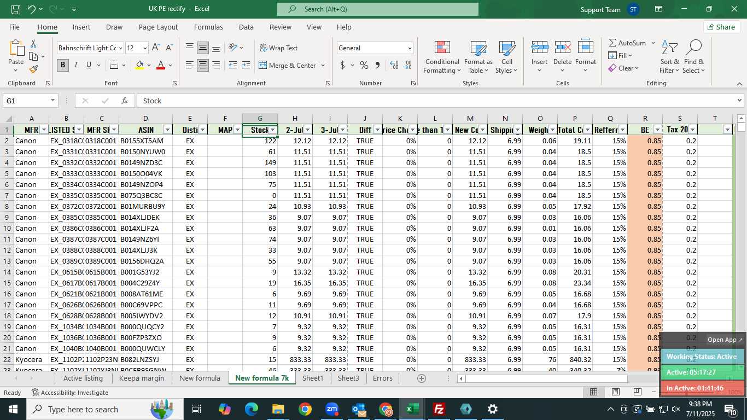Switch to Page Break Preview view
747x420 pixels.
coord(637,392)
